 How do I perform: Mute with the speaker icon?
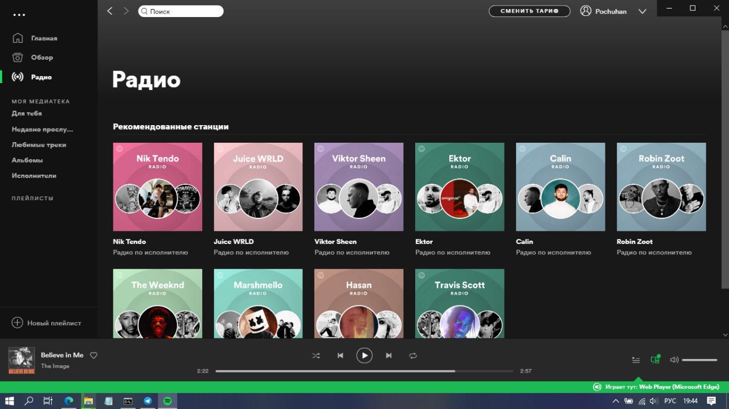coord(674,360)
